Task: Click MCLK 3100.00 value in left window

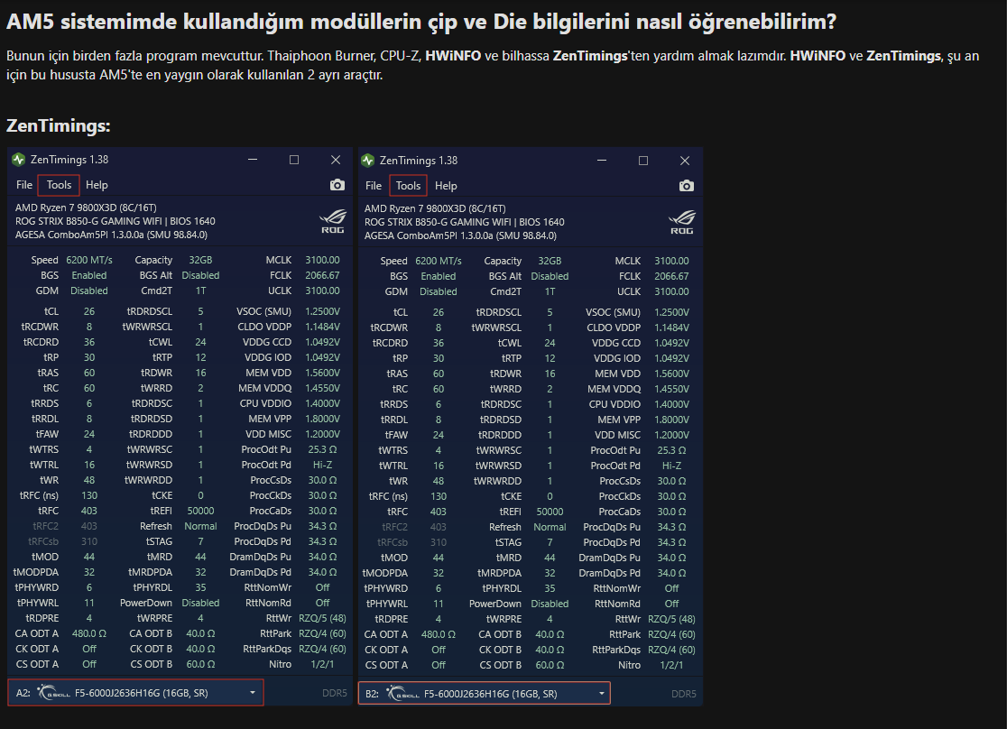Action: (x=322, y=260)
